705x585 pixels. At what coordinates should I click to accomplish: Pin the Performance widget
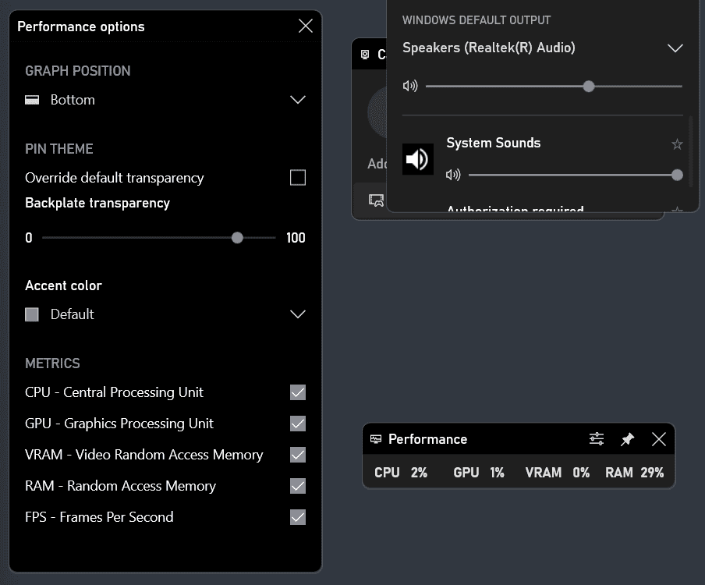pos(627,438)
